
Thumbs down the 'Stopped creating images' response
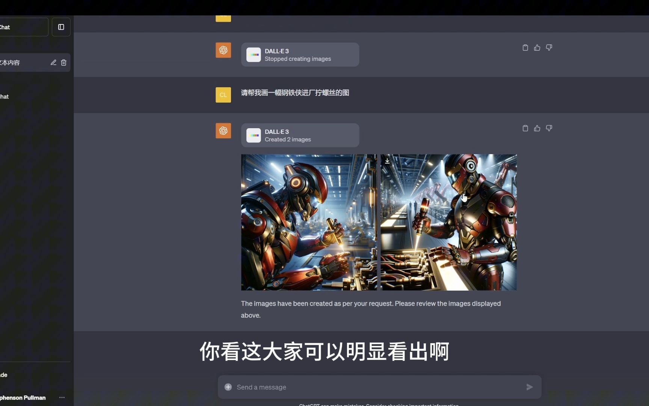pyautogui.click(x=549, y=48)
